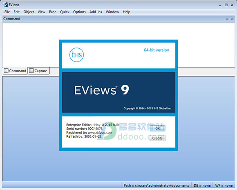Switch to the Command tab
This screenshot has height=190, width=237.
pos(15,71)
